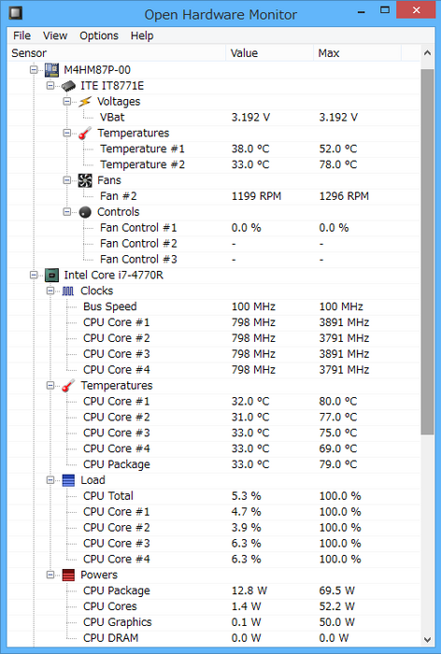
Task: Open the Help menu
Action: [142, 36]
